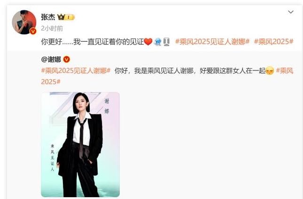Open hashtag #乘风2025见证人谢娜# in 张杰's post
303x199 pixels.
point(212,42)
